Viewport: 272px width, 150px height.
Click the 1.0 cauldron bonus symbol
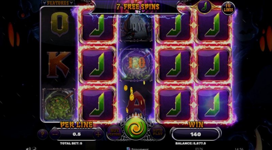(x=136, y=64)
